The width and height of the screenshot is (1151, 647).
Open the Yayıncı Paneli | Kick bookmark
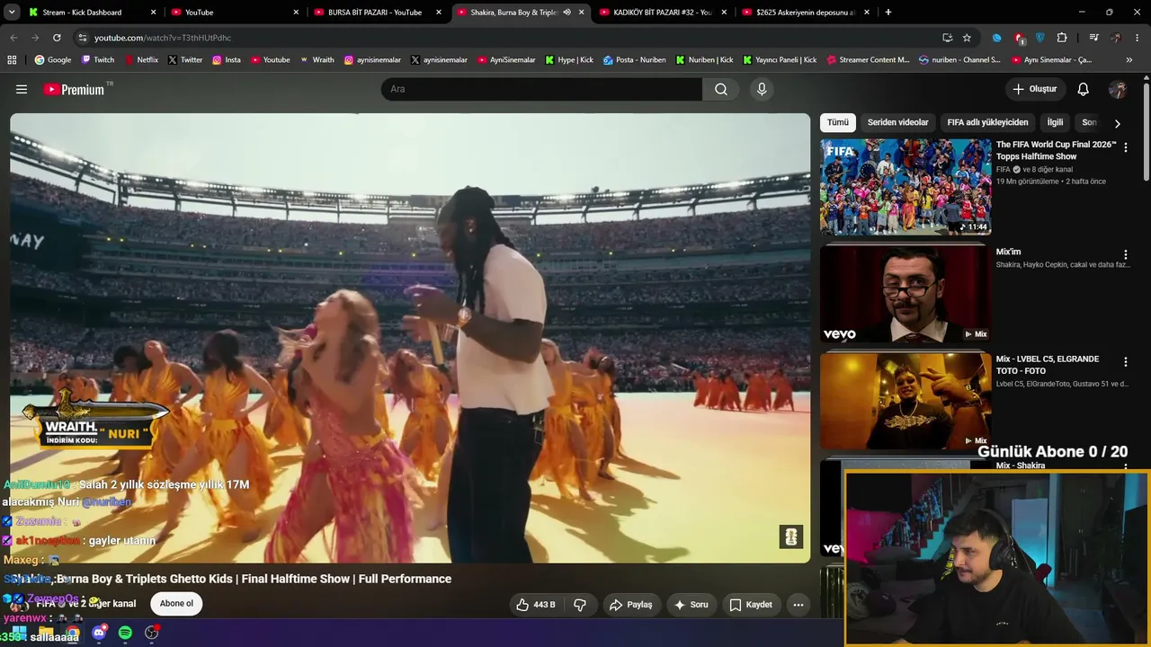(779, 60)
